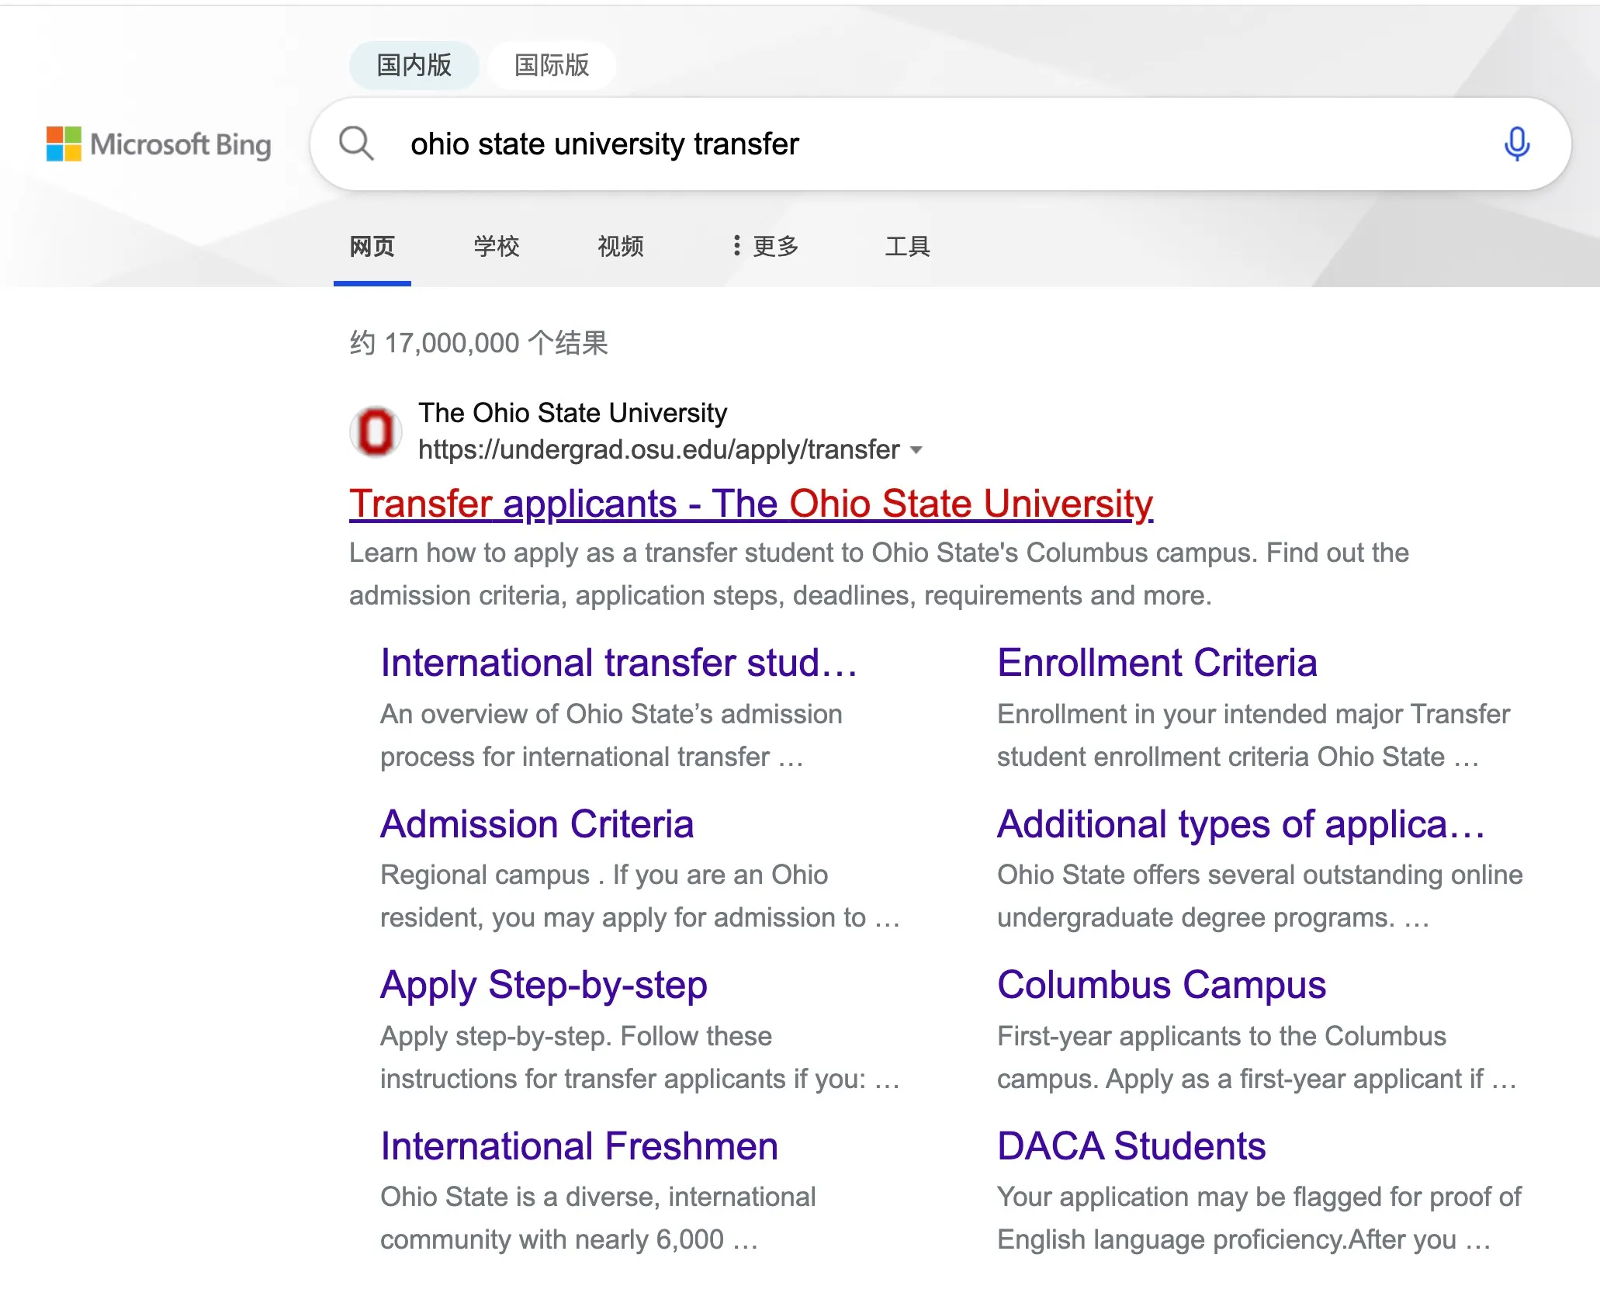Image resolution: width=1600 pixels, height=1310 pixels.
Task: Activate microphone voice search
Action: (1516, 144)
